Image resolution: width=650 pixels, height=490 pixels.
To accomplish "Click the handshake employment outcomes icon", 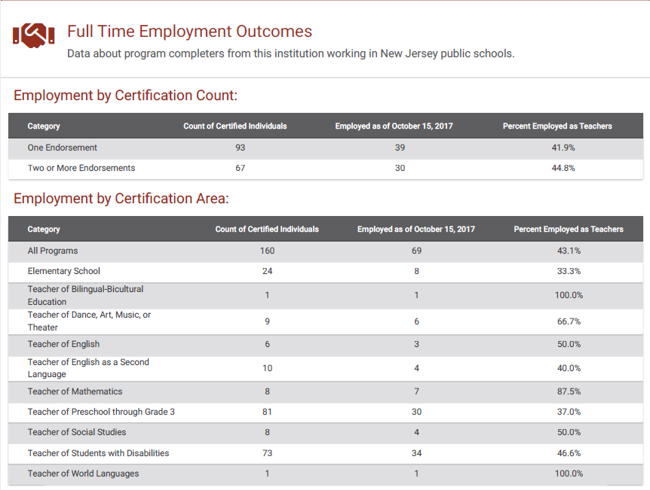I will pos(33,35).
